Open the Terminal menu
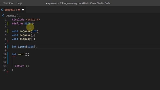160x90 pixels. point(8,3)
